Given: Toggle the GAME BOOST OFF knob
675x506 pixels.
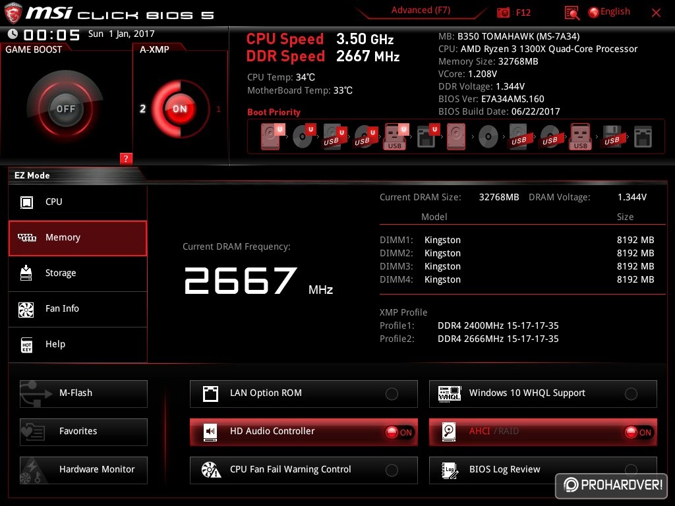Looking at the screenshot, I should (x=65, y=109).
